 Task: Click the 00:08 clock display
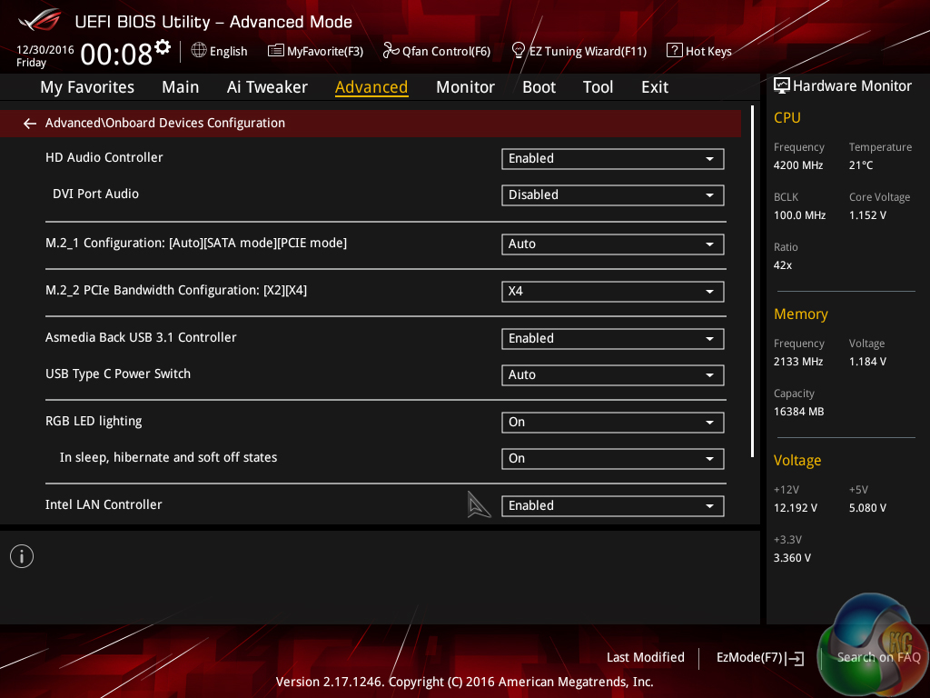[116, 55]
